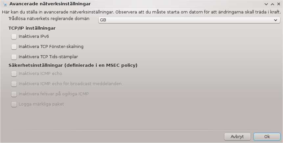Image resolution: width=283 pixels, height=143 pixels.
Task: Click the network window icon in title bar
Action: click(5, 4)
